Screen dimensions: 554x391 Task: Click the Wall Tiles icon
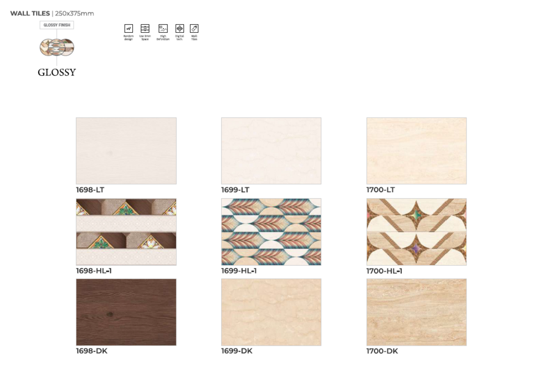tap(194, 29)
